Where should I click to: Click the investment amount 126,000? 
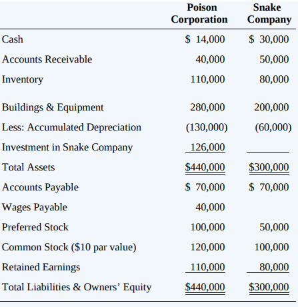click(x=207, y=147)
